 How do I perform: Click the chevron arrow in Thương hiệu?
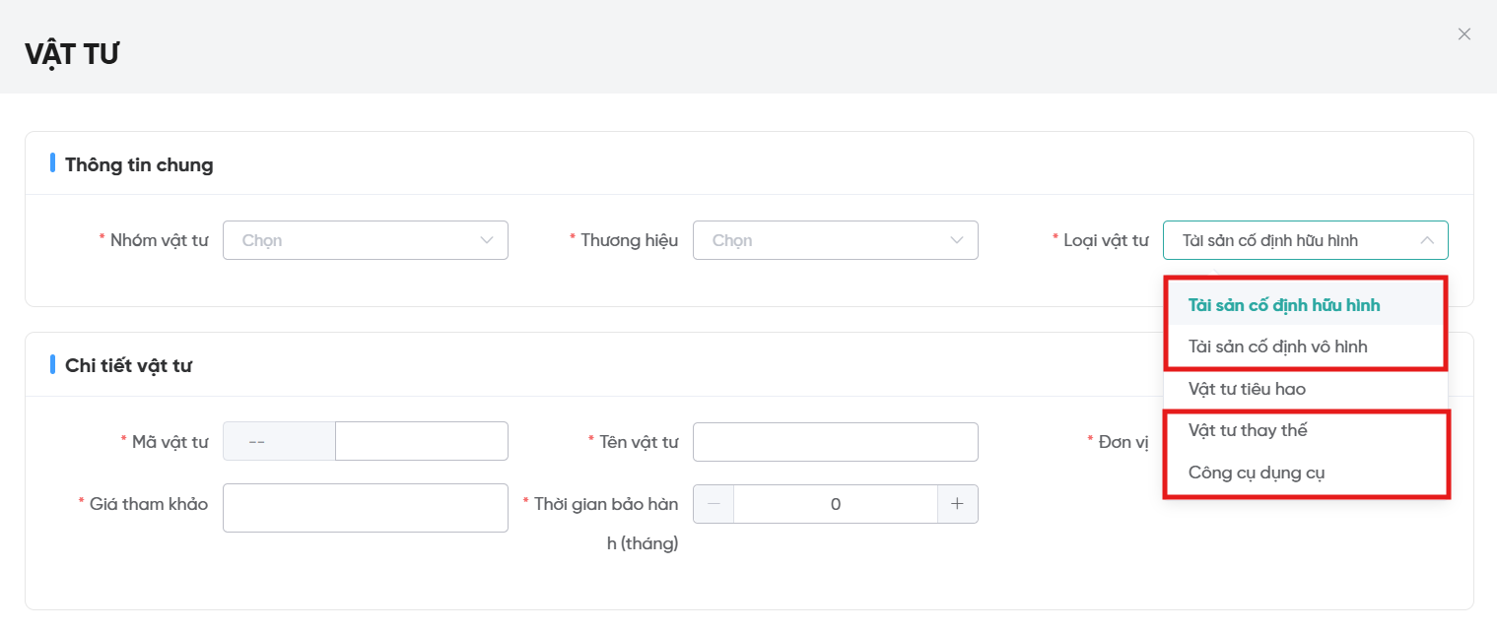(x=957, y=240)
